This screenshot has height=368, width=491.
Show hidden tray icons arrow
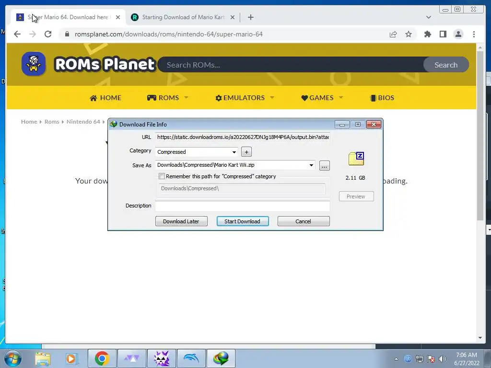click(396, 359)
